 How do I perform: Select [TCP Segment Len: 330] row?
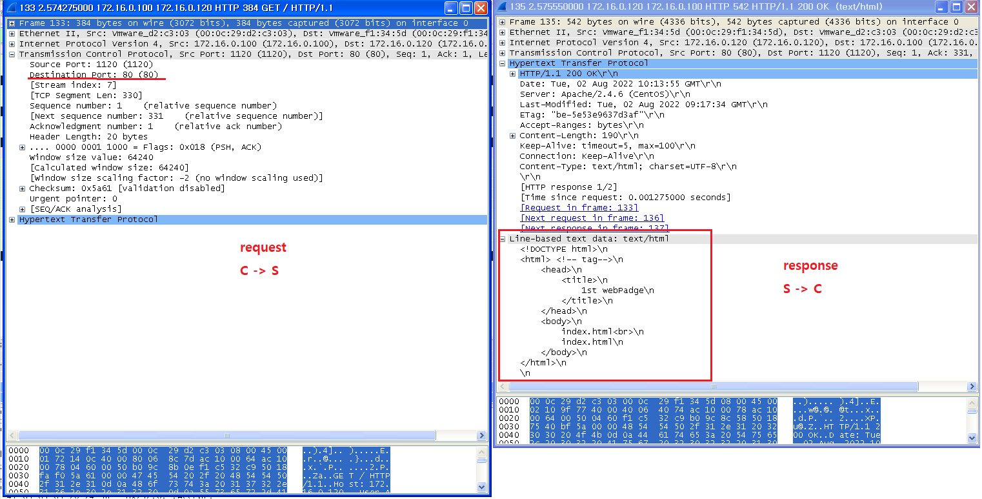(x=86, y=96)
